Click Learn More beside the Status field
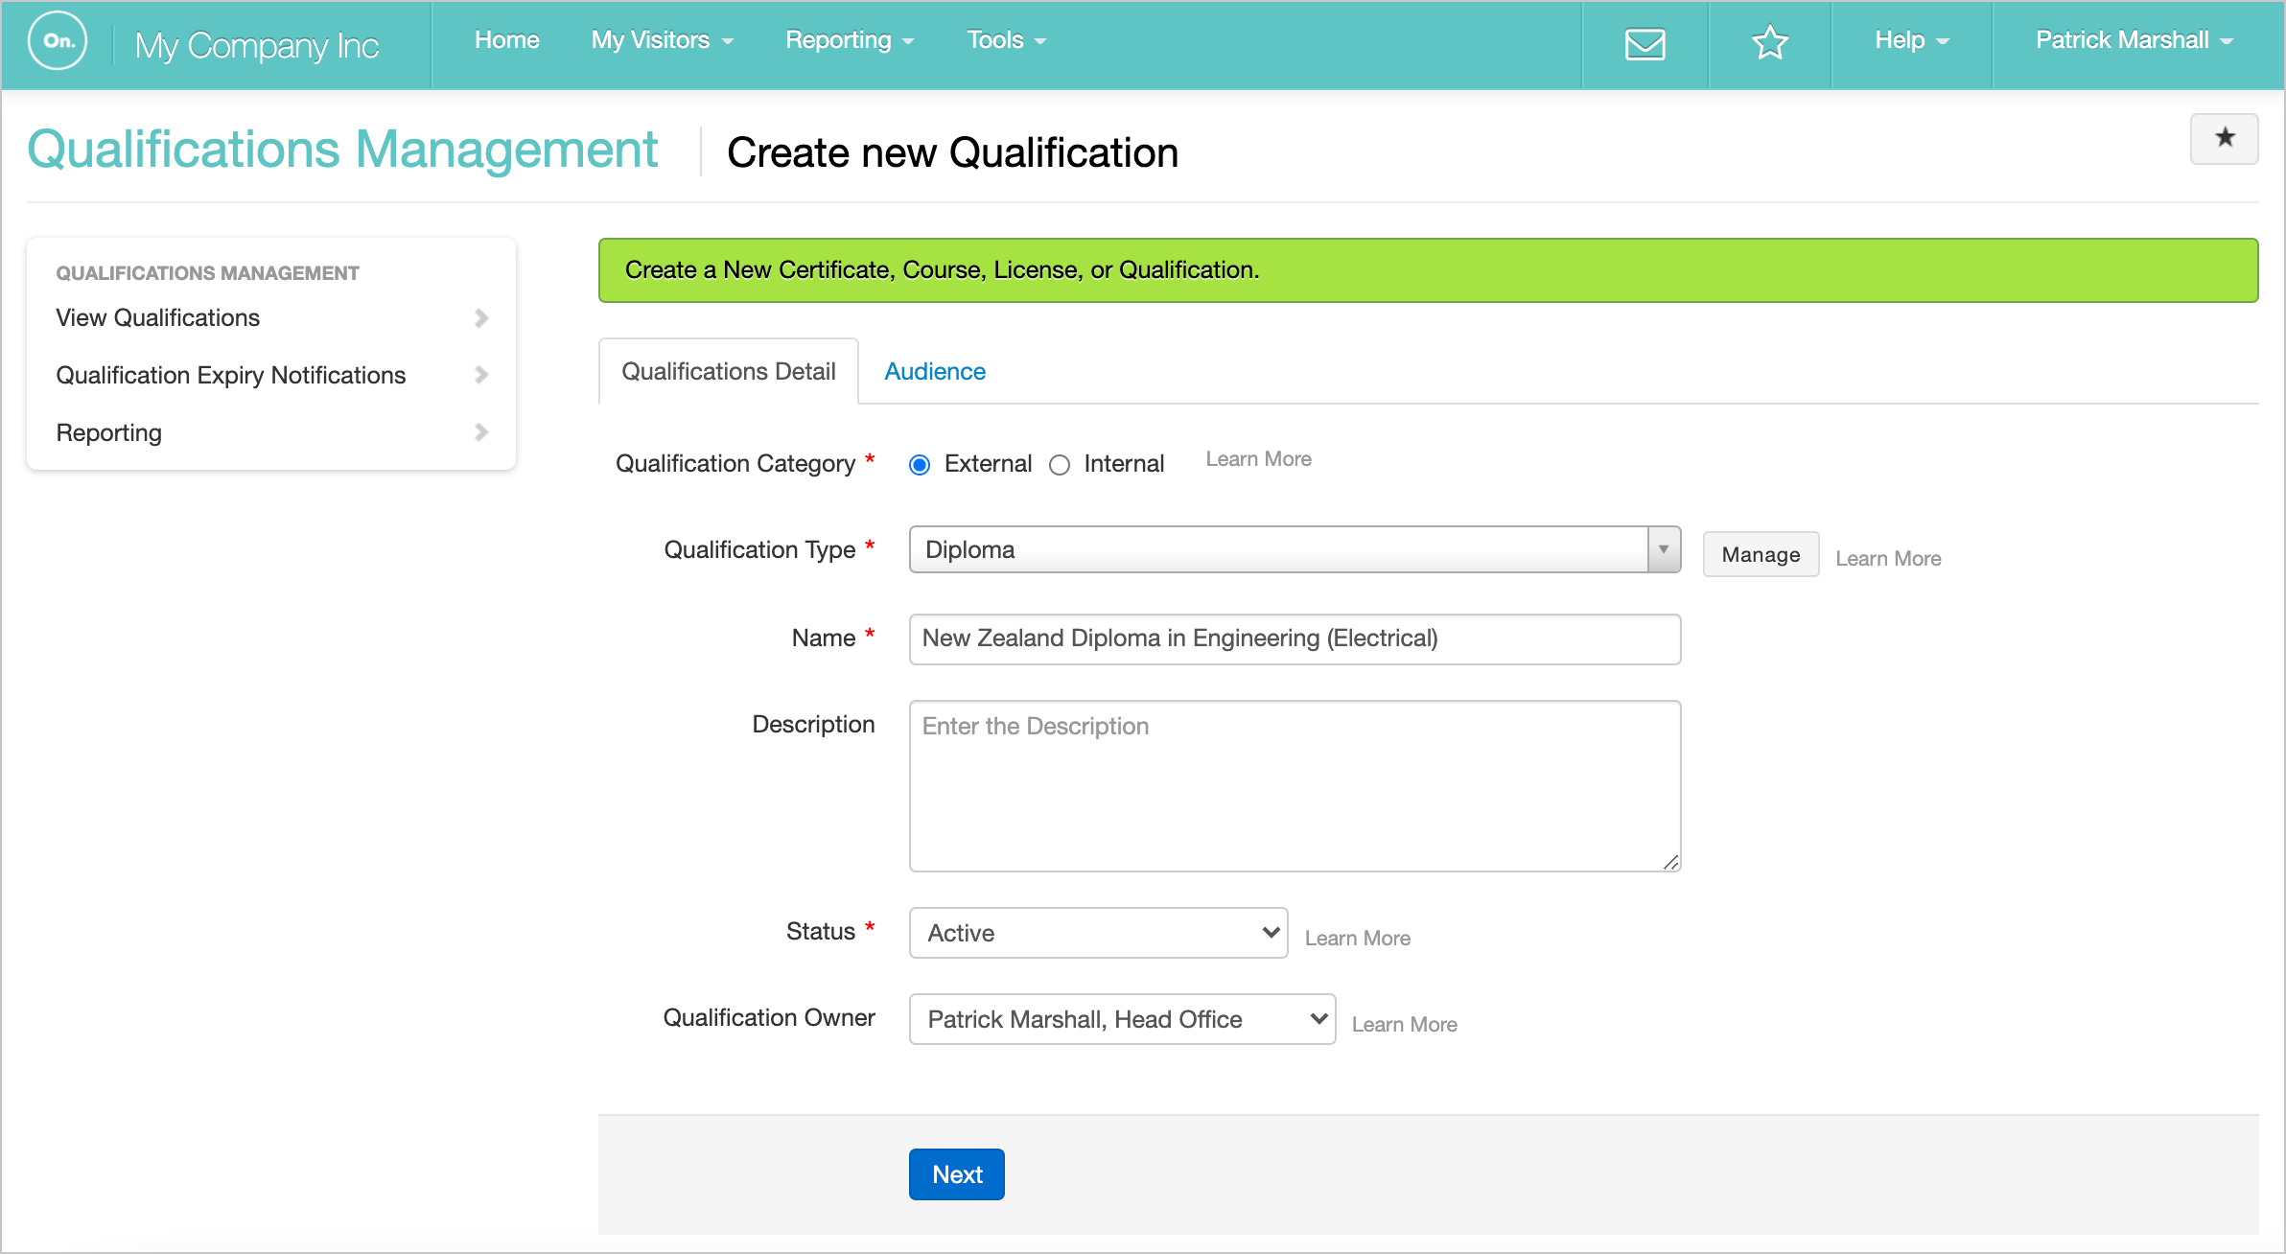Image resolution: width=2286 pixels, height=1254 pixels. pyautogui.click(x=1356, y=937)
